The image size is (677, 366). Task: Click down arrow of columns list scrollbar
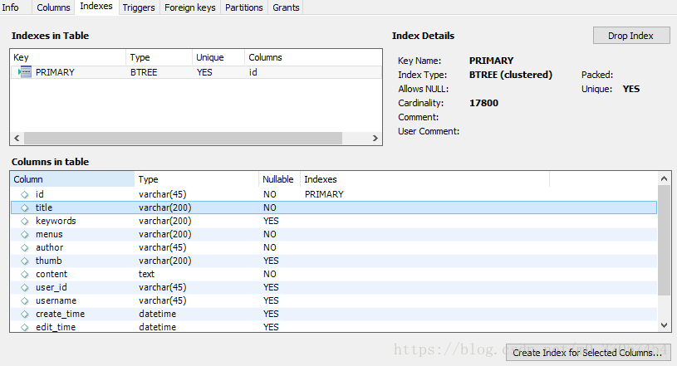(x=664, y=325)
